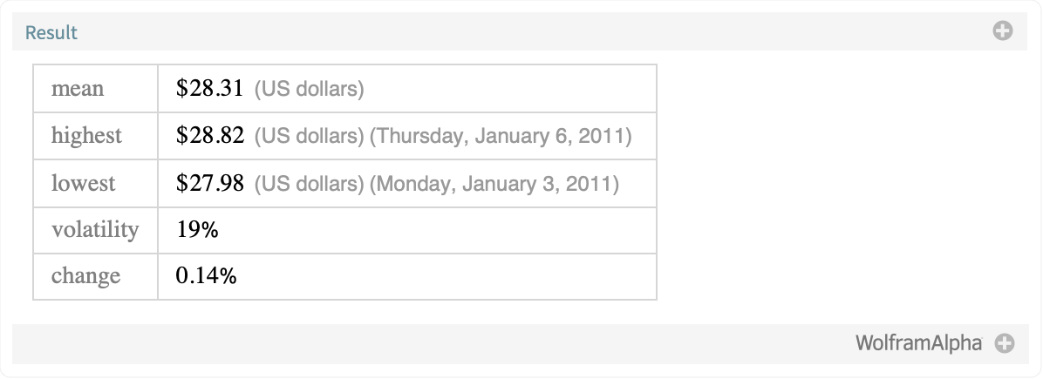This screenshot has height=379, width=1043.
Task: Click US dollars text in highest row
Action: tap(310, 136)
